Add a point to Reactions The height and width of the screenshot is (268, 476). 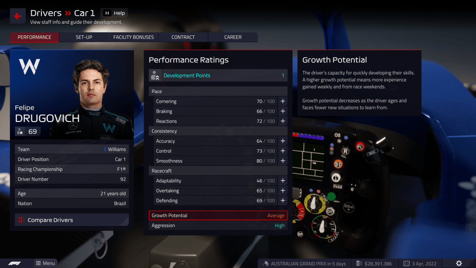[283, 121]
